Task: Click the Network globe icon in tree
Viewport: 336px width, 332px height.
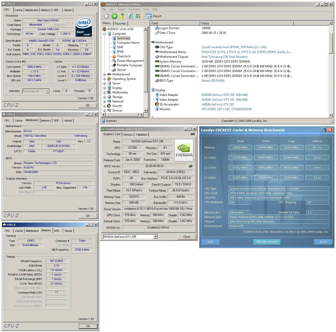Action: point(109,101)
